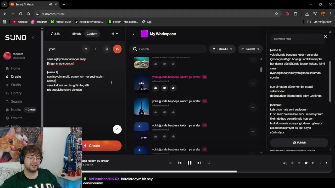Skip to previous track
335x188 pixels.
pos(180,163)
